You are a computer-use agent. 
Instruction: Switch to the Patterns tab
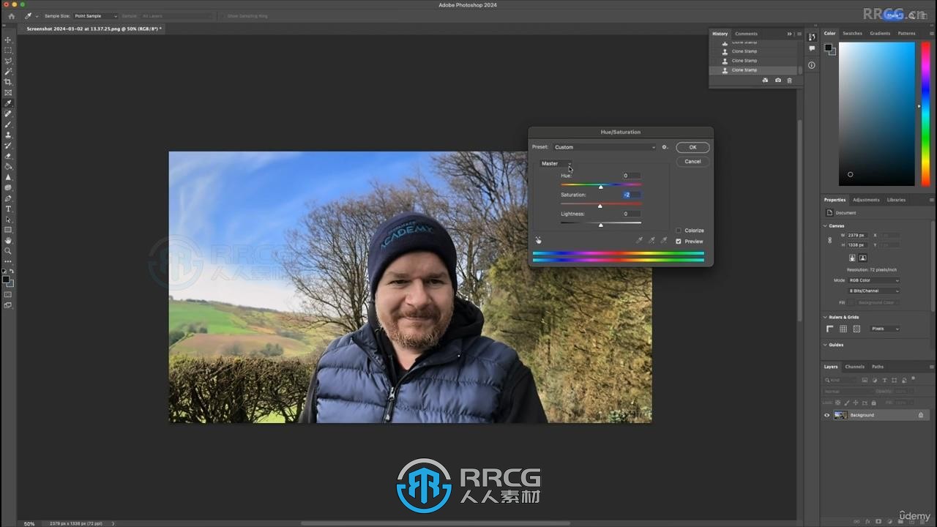[906, 33]
